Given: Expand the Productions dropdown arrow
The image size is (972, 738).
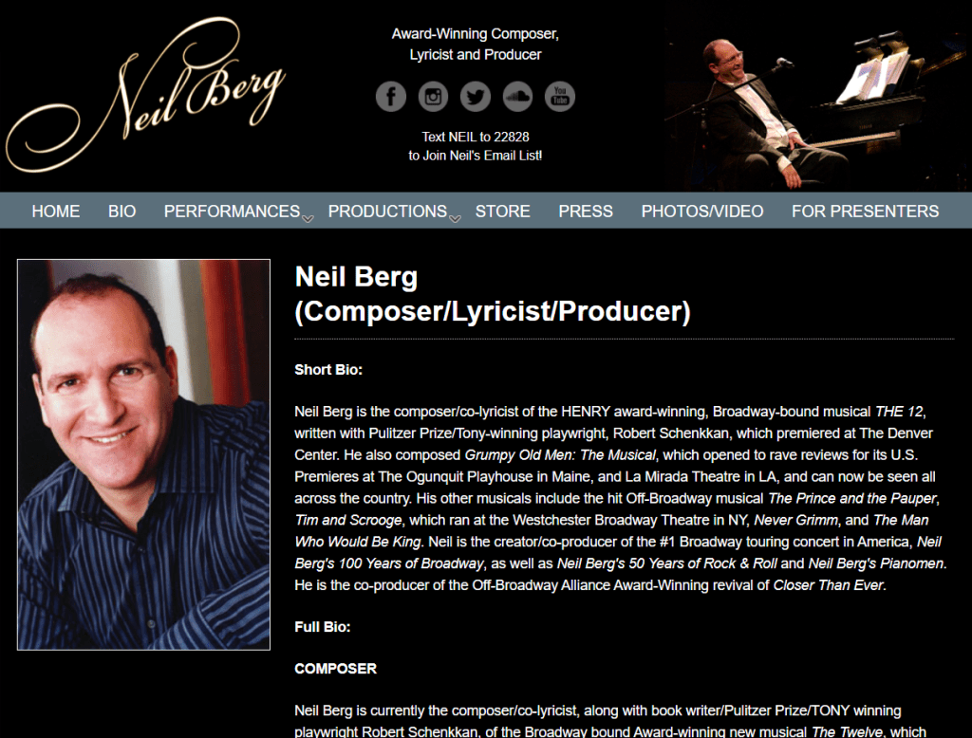Looking at the screenshot, I should (x=455, y=219).
